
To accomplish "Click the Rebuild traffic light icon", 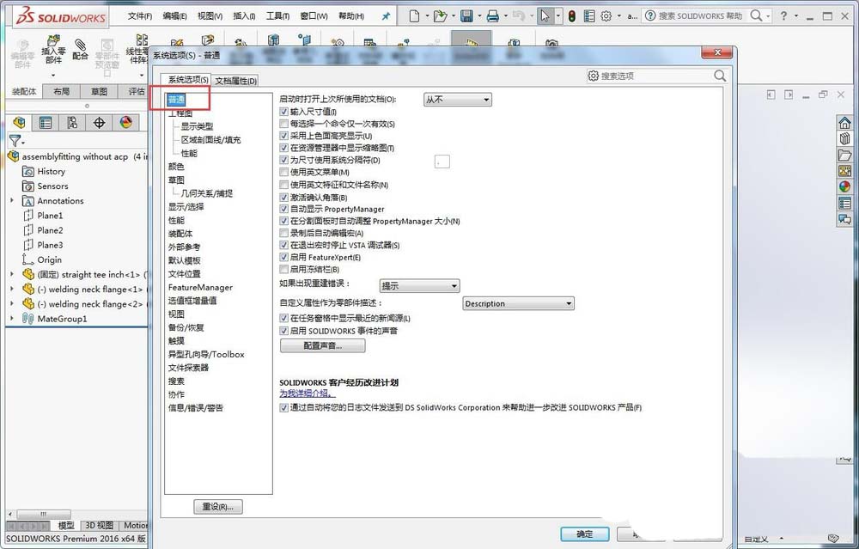I will click(572, 15).
